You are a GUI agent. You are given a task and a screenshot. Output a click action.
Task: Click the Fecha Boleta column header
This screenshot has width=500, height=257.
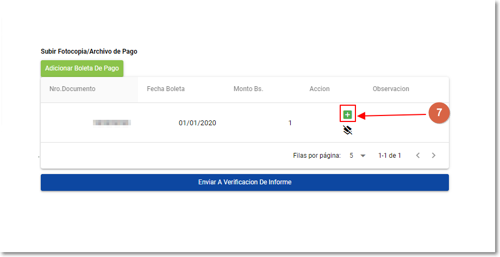pyautogui.click(x=166, y=89)
